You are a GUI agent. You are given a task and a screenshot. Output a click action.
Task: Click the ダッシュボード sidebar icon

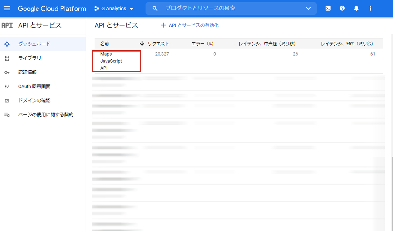coord(7,44)
